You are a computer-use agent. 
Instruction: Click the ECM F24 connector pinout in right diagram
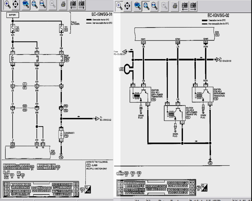click(156, 187)
